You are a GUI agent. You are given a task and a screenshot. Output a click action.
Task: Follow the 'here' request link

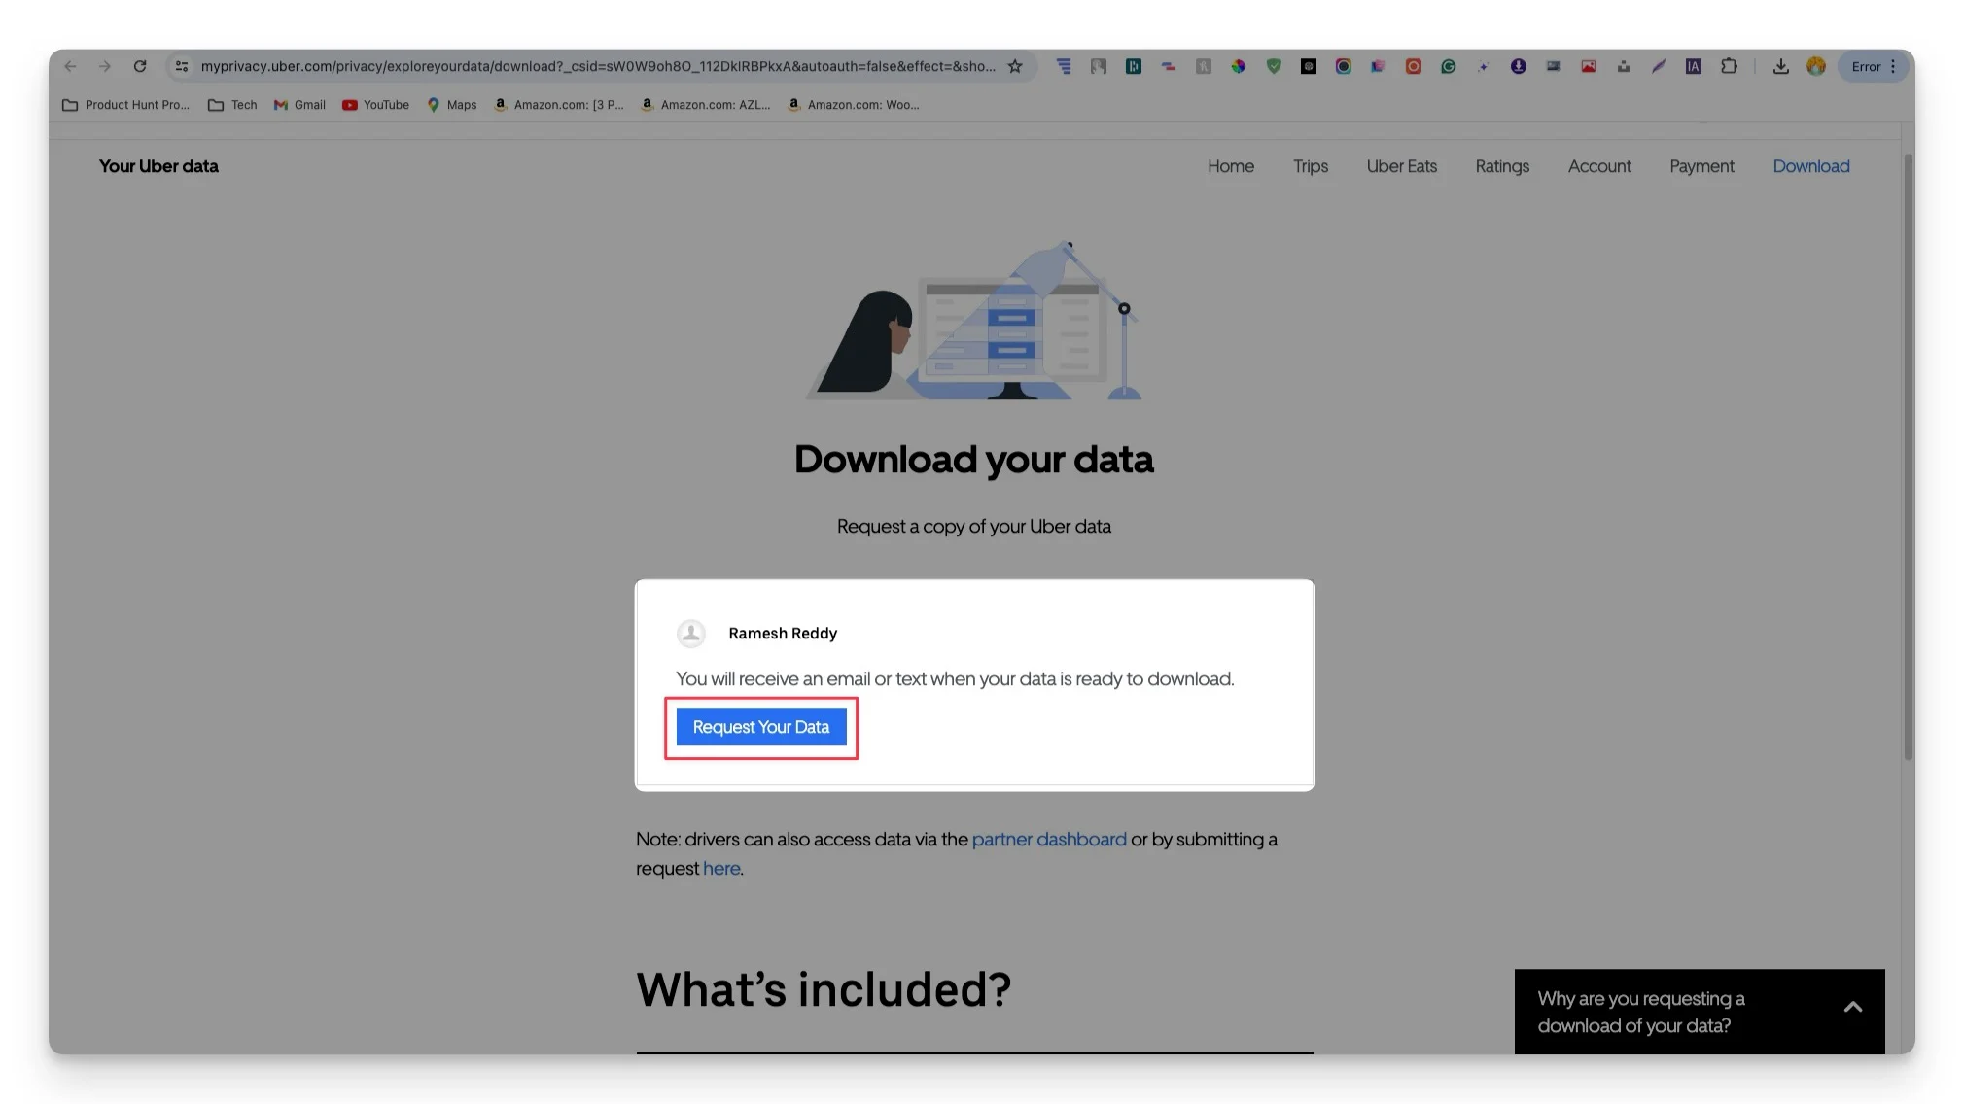click(x=721, y=868)
